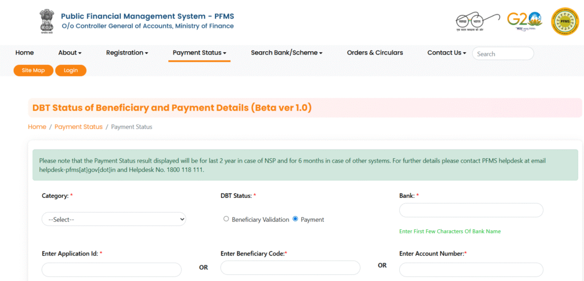Click the circular PFMS seal logo
The image size is (584, 281).
point(565,22)
